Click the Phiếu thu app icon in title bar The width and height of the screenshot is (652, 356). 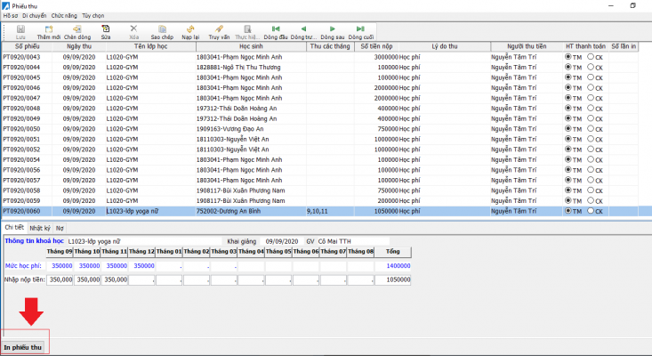point(6,6)
